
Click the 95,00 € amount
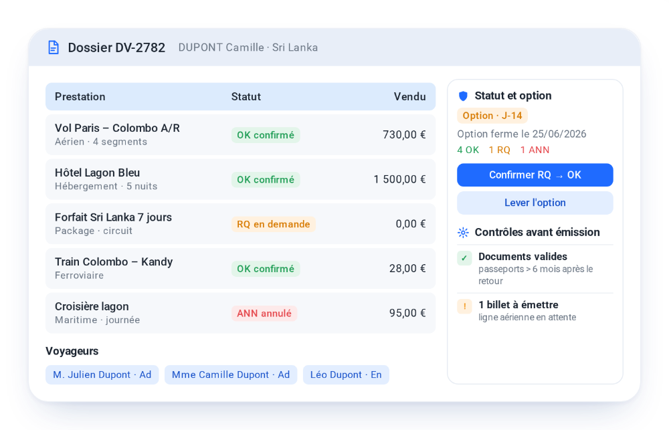(407, 313)
